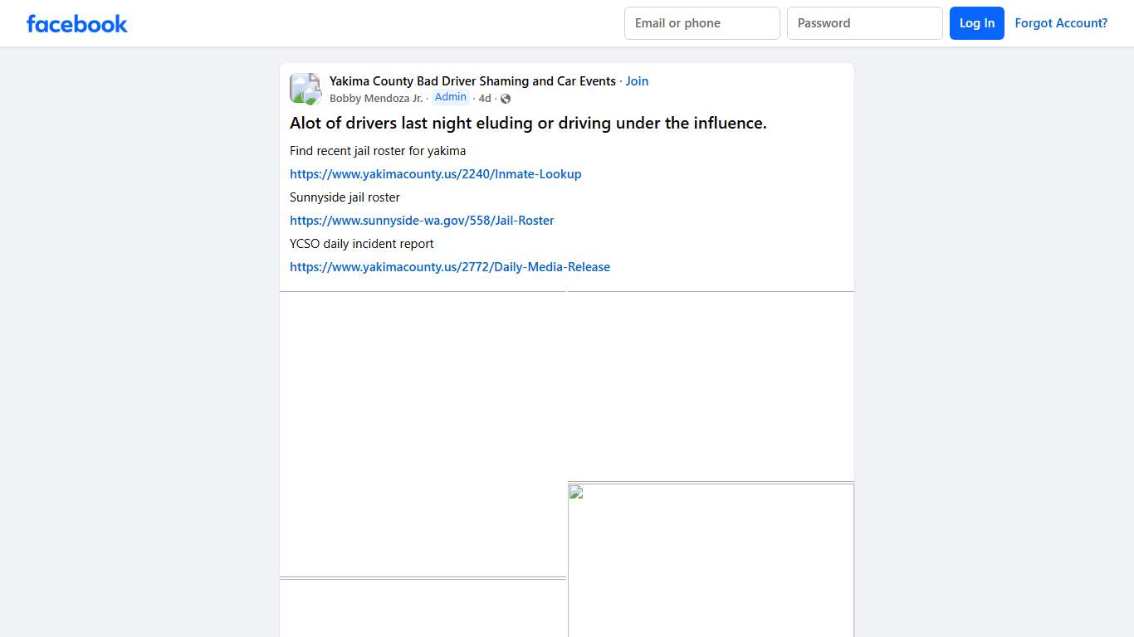This screenshot has height=637, width=1134.
Task: Open the photo directly below the Daily-Media-Release link's right side
Action: [x=711, y=386]
